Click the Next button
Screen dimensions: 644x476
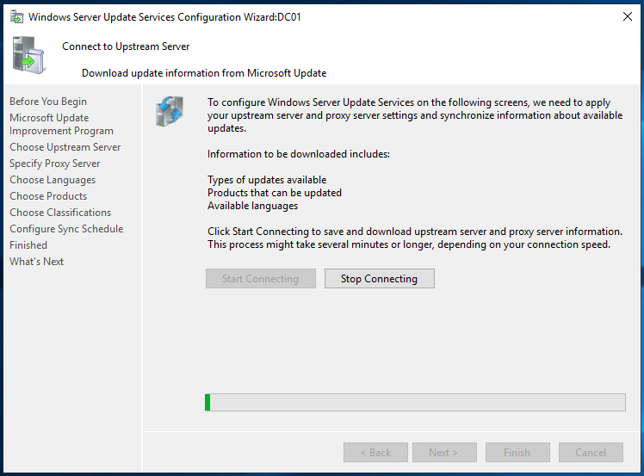tap(444, 452)
